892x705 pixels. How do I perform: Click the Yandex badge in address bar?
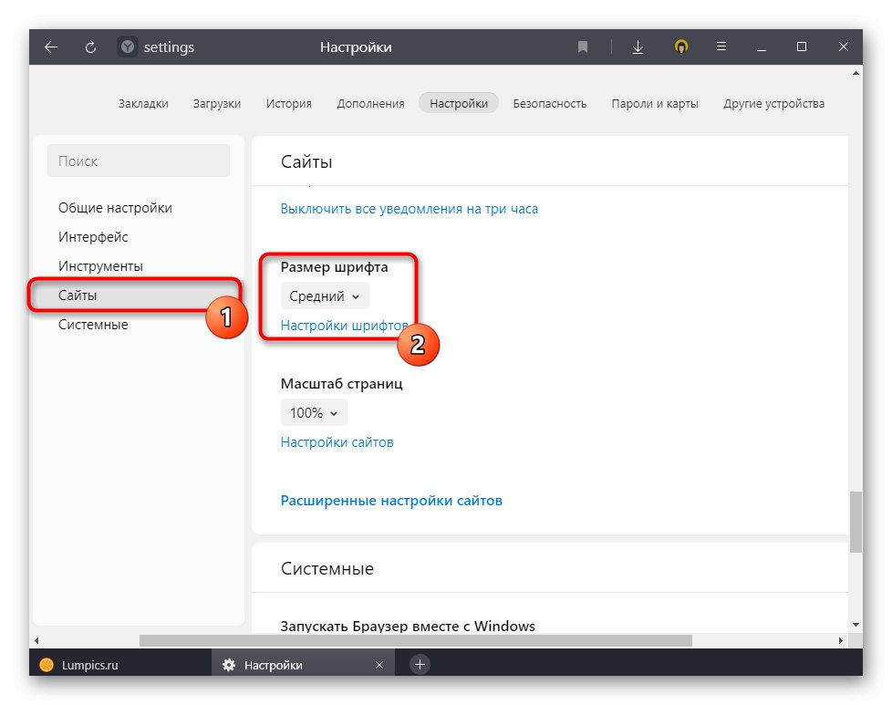[x=127, y=47]
